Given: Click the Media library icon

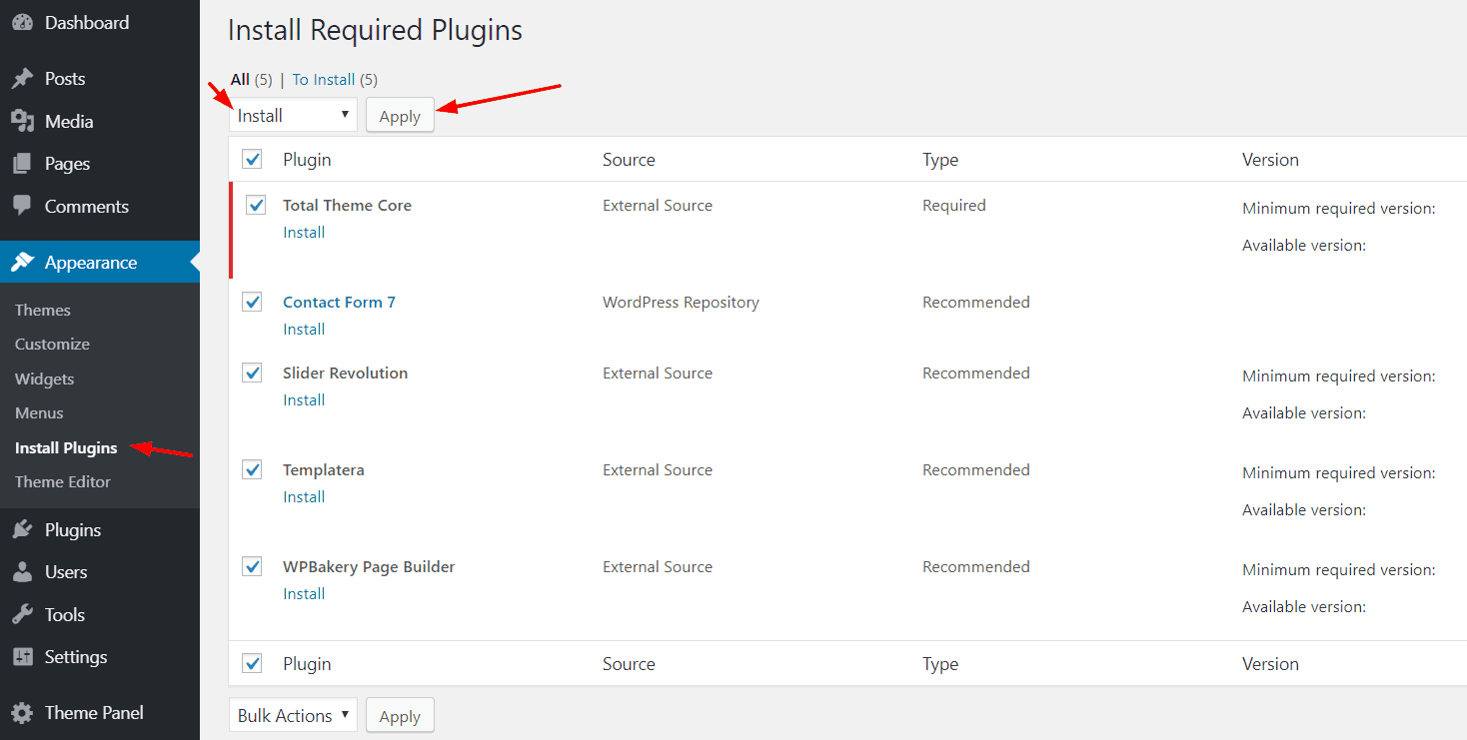Looking at the screenshot, I should pyautogui.click(x=22, y=122).
